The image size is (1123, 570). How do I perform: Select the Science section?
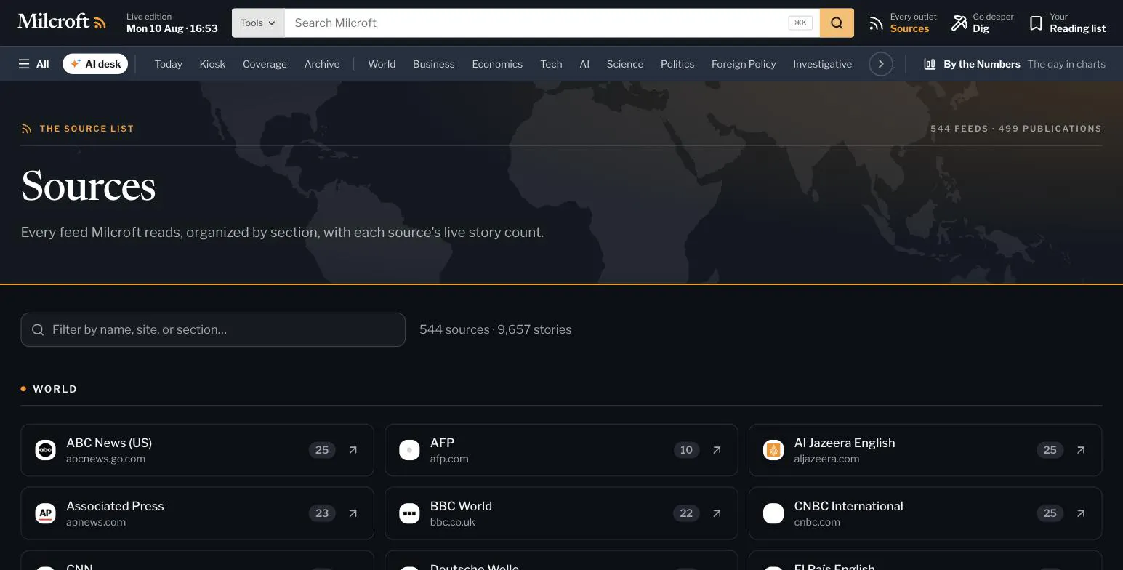click(625, 64)
